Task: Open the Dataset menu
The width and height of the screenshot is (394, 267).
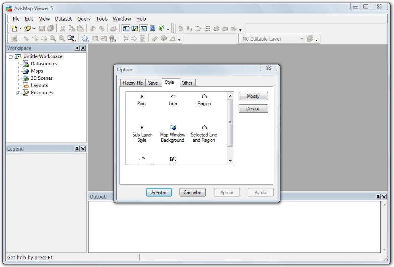Action: 63,19
